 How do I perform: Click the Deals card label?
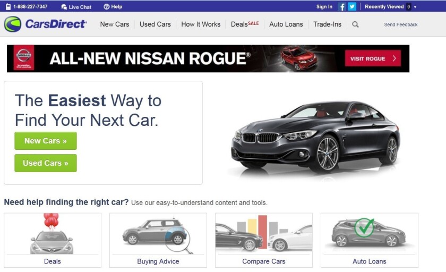click(x=53, y=261)
